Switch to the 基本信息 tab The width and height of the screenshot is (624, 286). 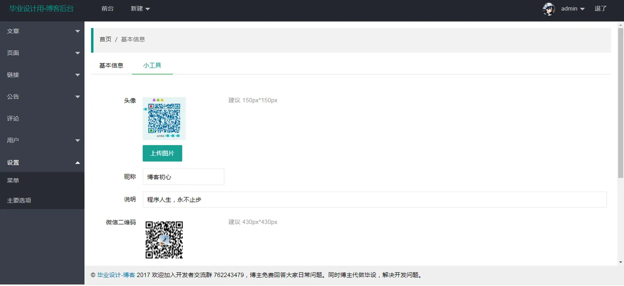111,65
